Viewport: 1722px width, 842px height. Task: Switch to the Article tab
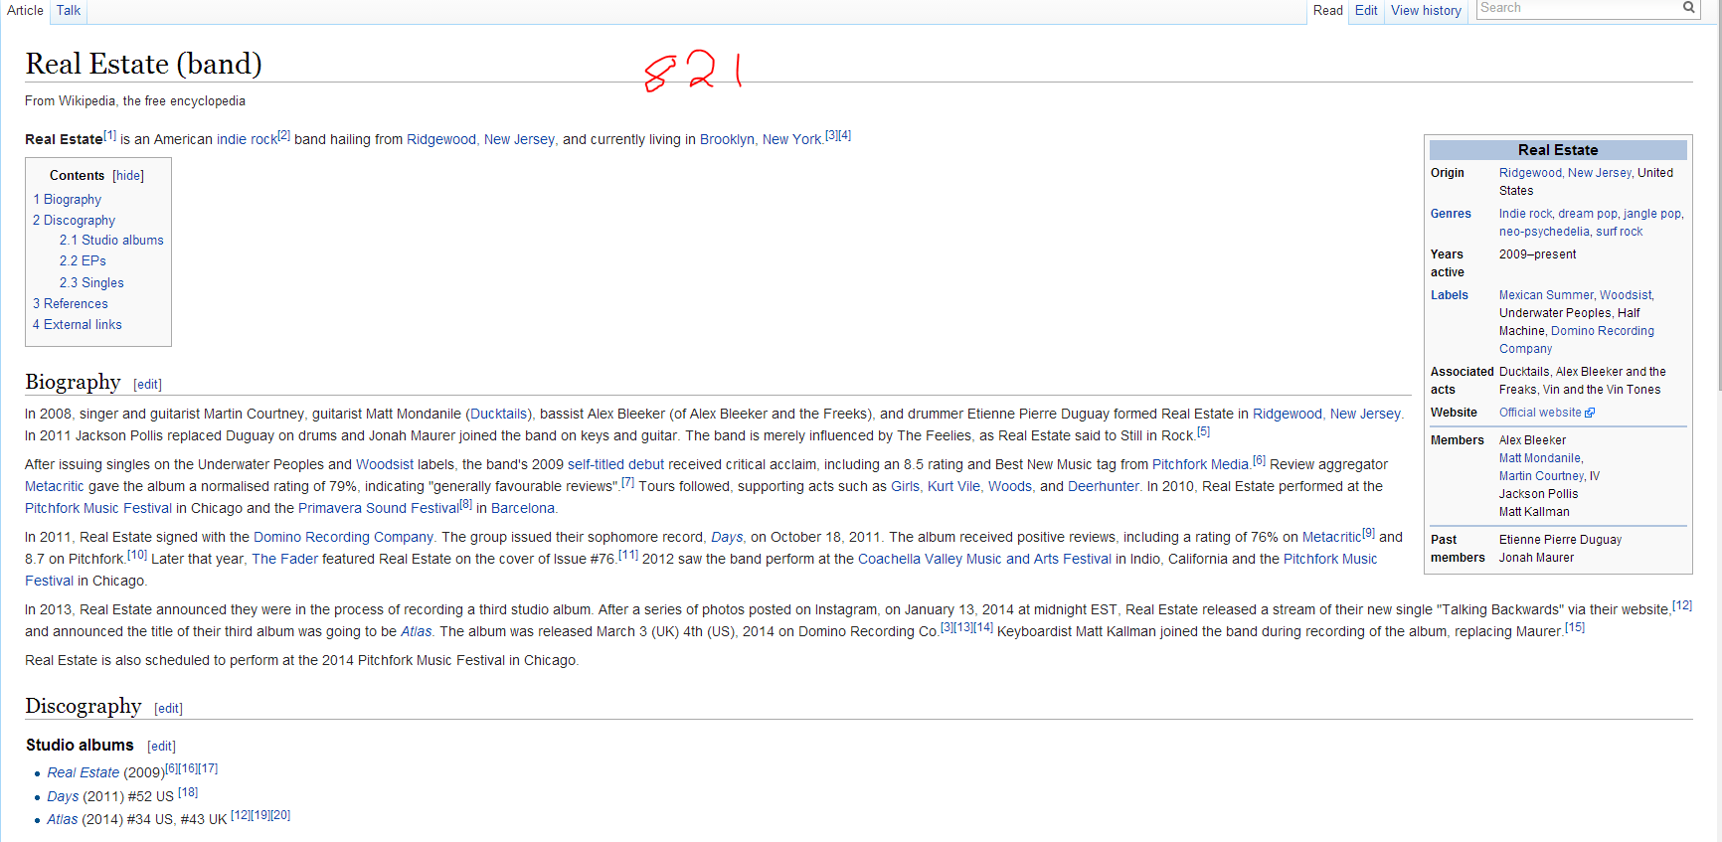[x=25, y=10]
